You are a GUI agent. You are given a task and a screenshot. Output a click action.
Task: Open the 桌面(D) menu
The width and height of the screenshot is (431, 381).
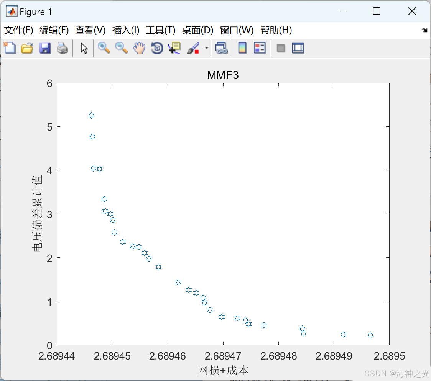point(197,30)
